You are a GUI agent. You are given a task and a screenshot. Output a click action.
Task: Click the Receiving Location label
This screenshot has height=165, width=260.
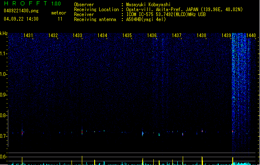pyautogui.click(x=96, y=9)
